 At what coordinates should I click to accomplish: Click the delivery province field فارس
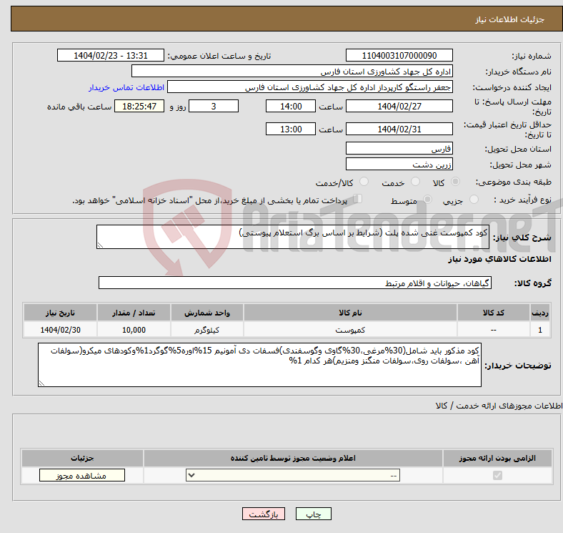(x=399, y=148)
